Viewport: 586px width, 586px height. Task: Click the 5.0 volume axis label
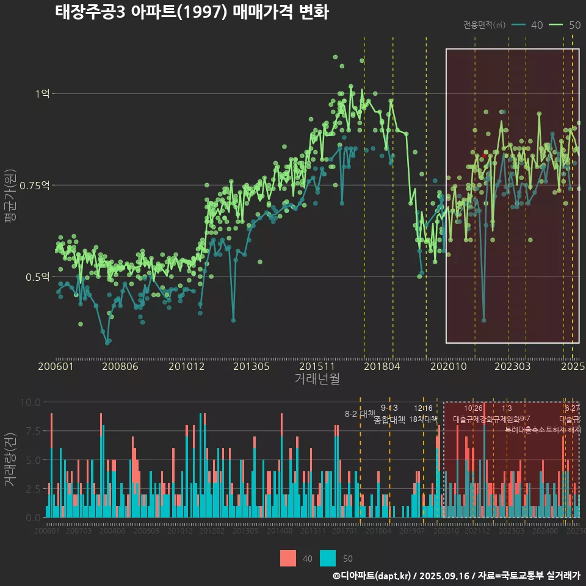click(x=33, y=460)
